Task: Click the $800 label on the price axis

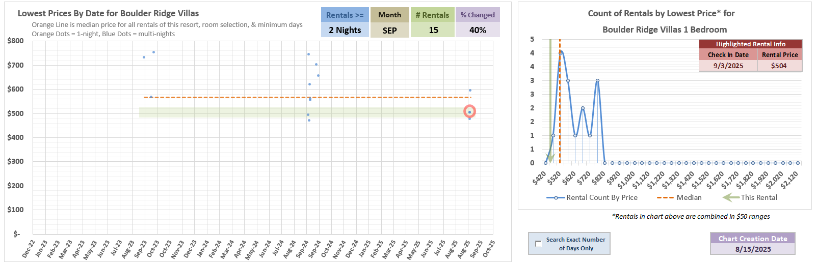Action: 15,41
